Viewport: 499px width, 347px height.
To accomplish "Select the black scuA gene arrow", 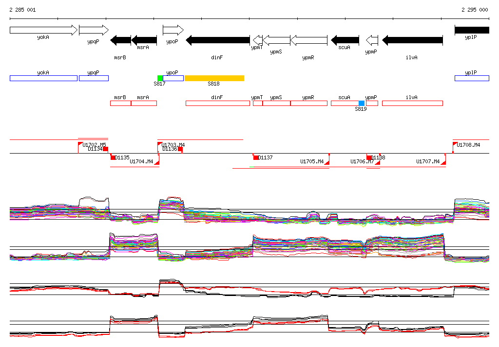I will click(345, 40).
